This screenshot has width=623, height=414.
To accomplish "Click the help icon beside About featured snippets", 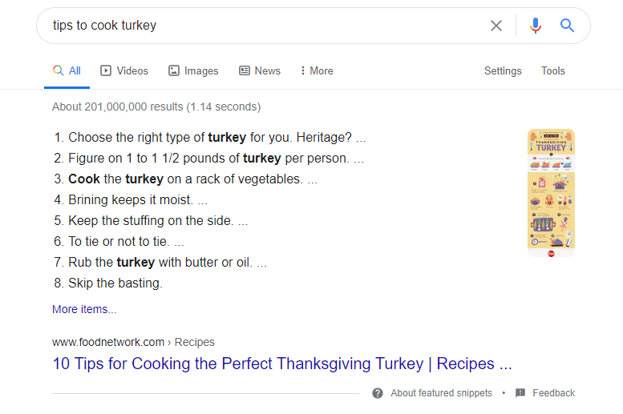I will [x=378, y=393].
